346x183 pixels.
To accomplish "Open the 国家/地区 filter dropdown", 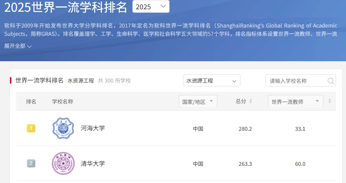I will click(198, 101).
